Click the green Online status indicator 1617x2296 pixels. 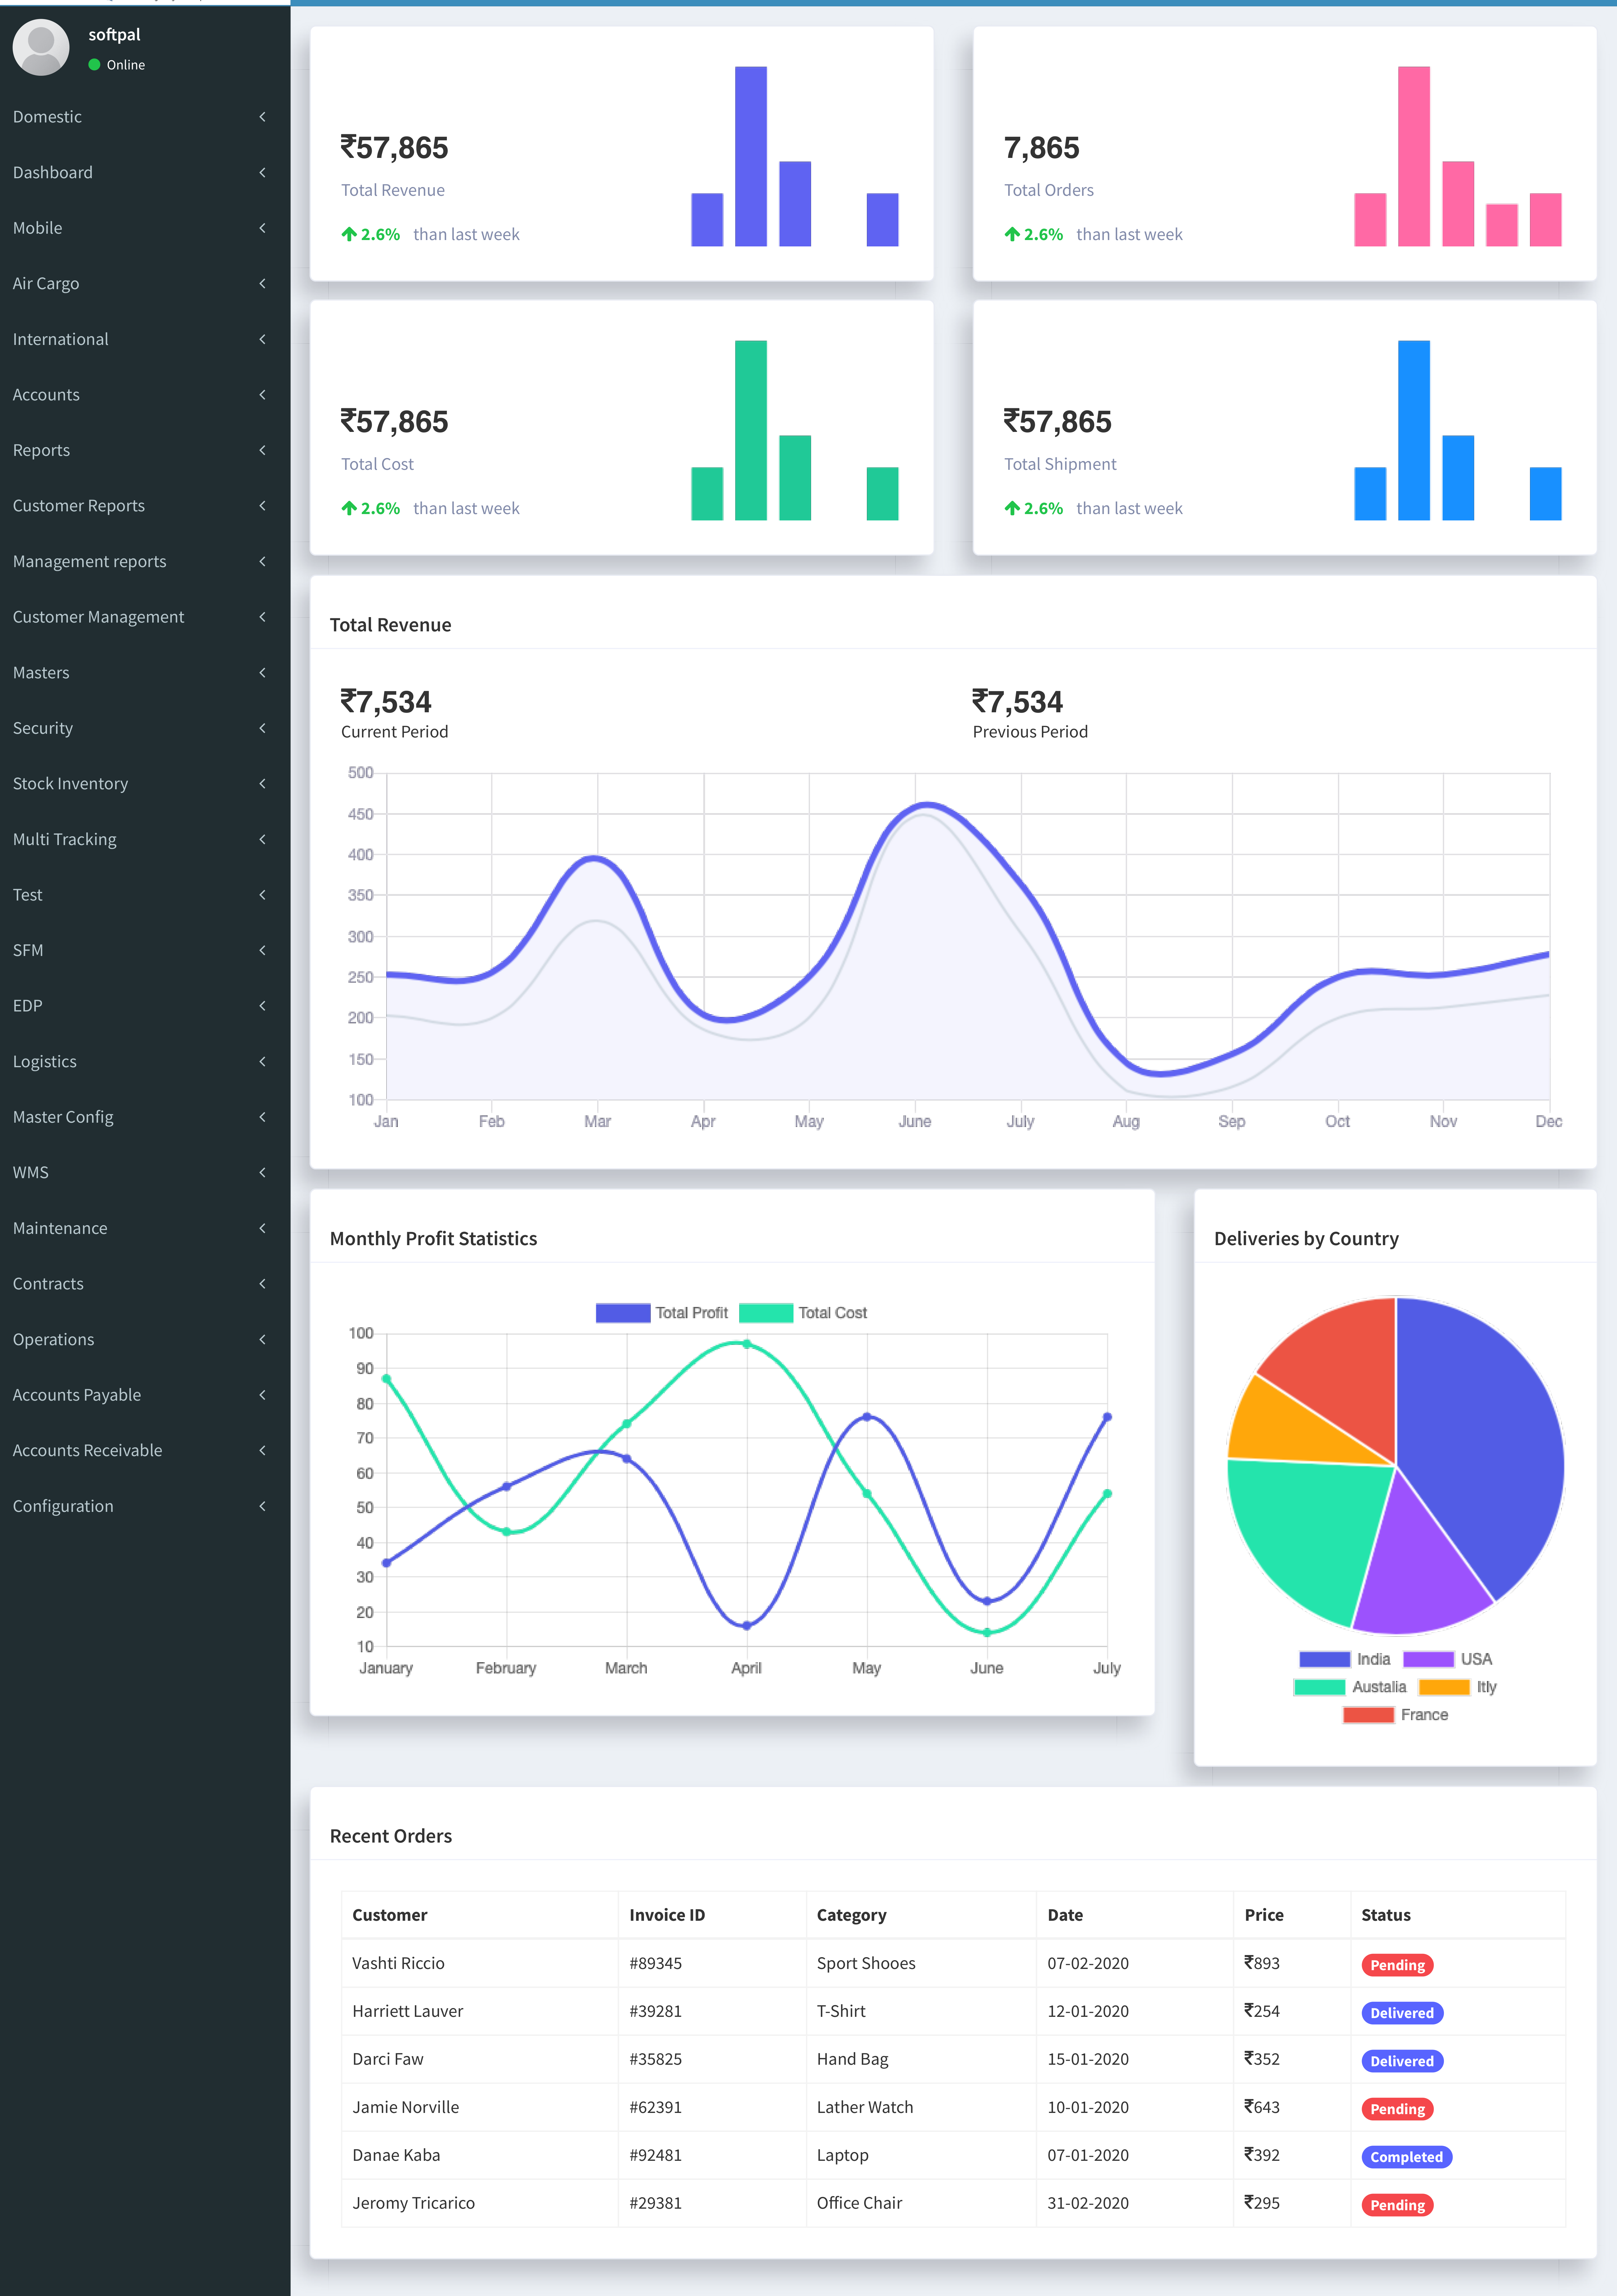point(94,65)
